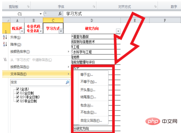Click the descending sort Z-A icon
Viewport: 181px width, 133px height.
[x=5, y=44]
